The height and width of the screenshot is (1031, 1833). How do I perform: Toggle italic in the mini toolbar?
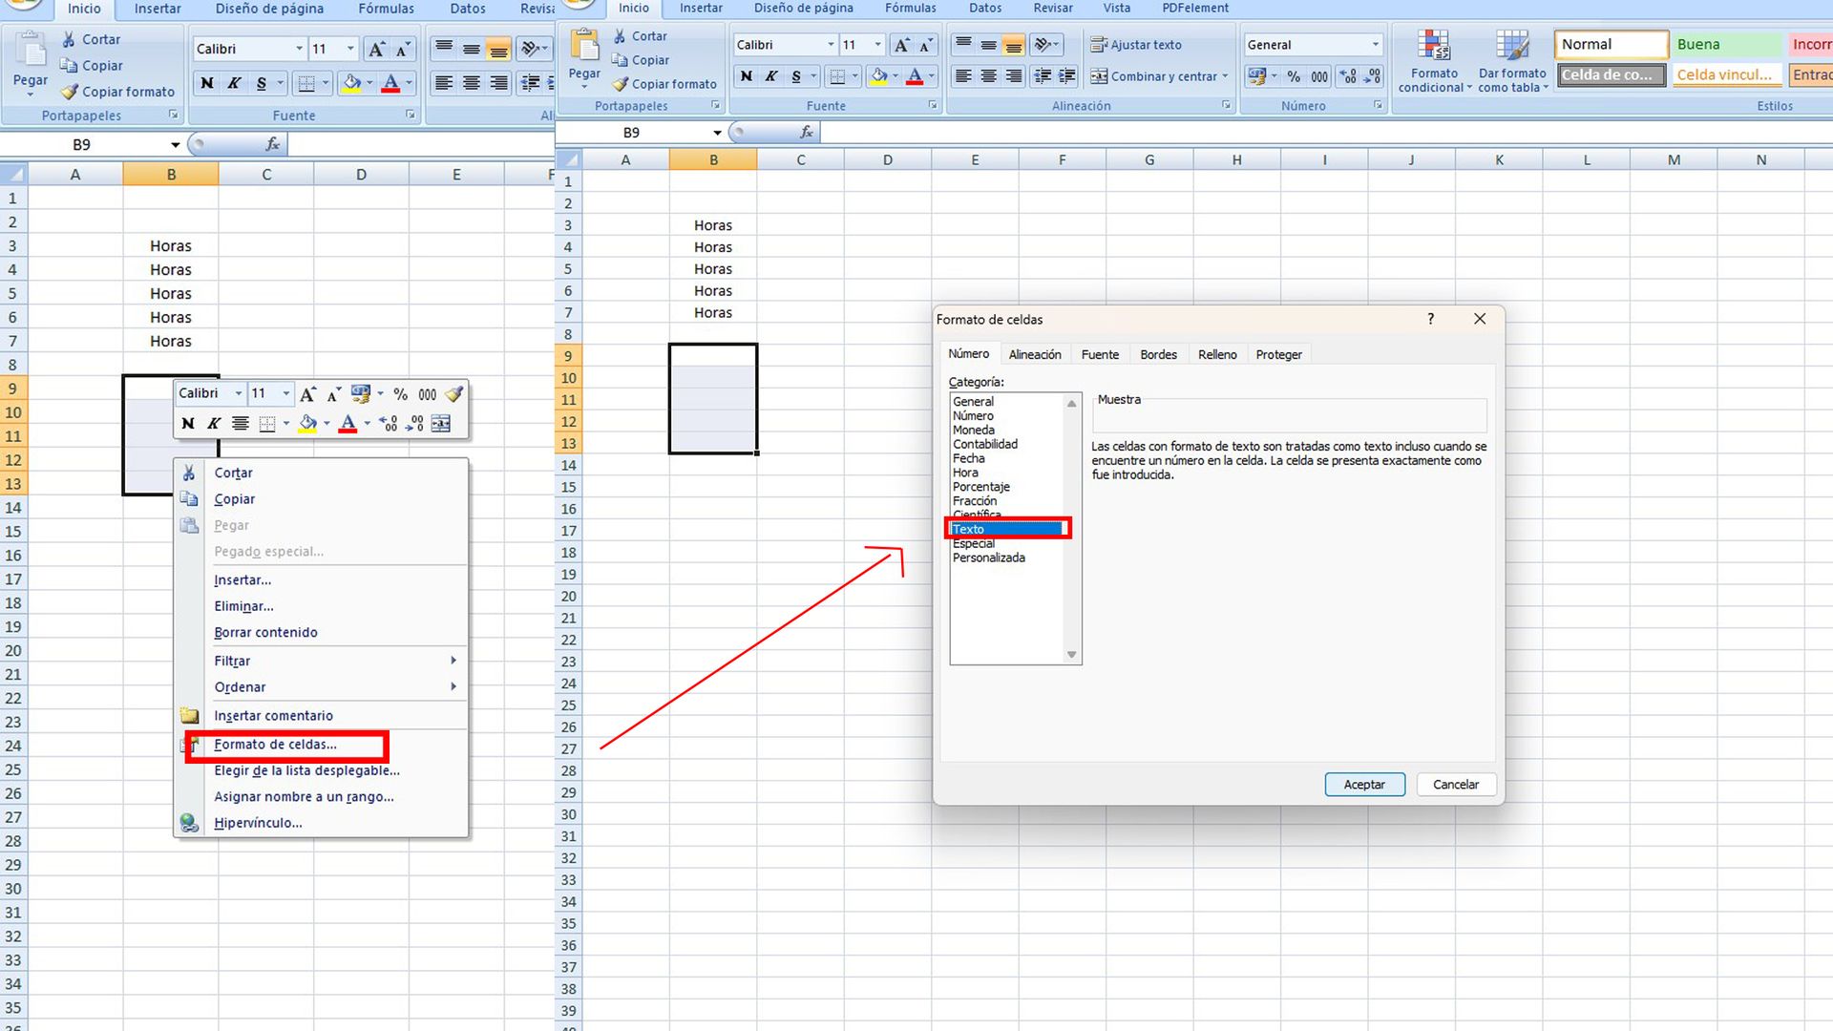[212, 423]
